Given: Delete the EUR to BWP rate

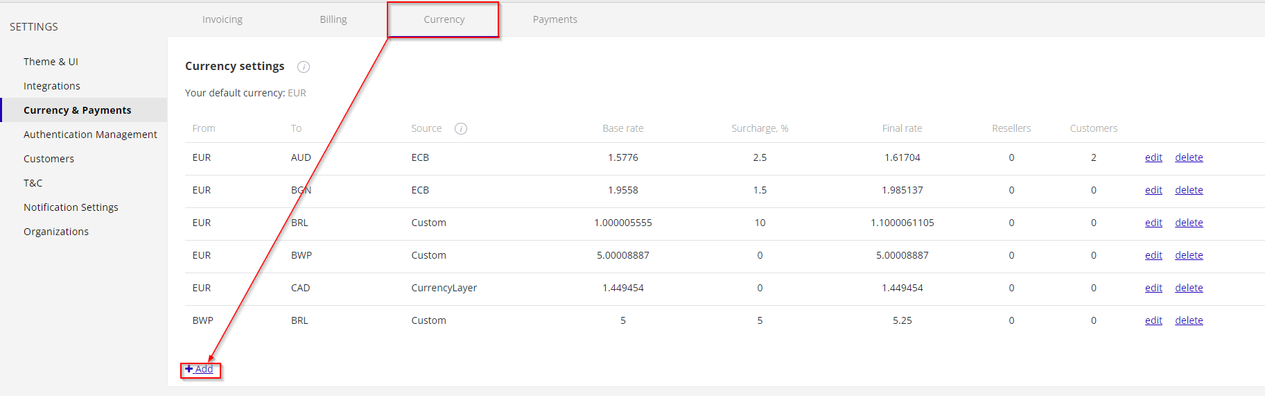Looking at the screenshot, I should (x=1189, y=256).
